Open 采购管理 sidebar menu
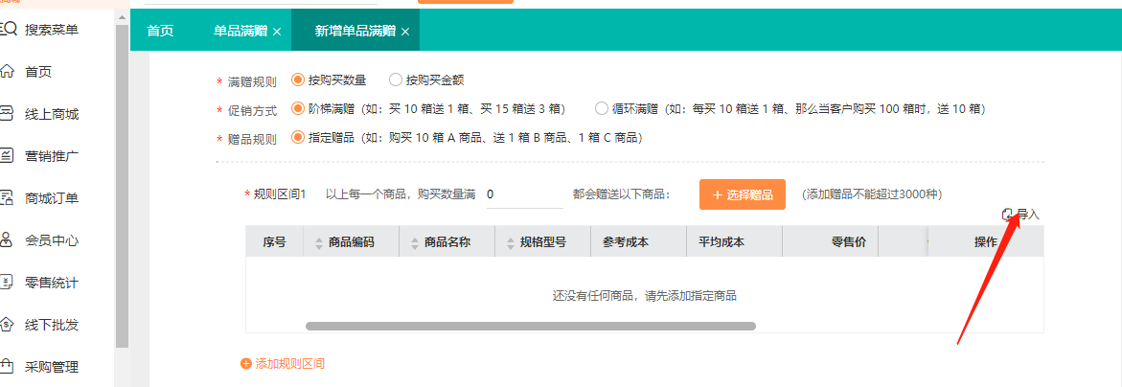 pyautogui.click(x=52, y=367)
